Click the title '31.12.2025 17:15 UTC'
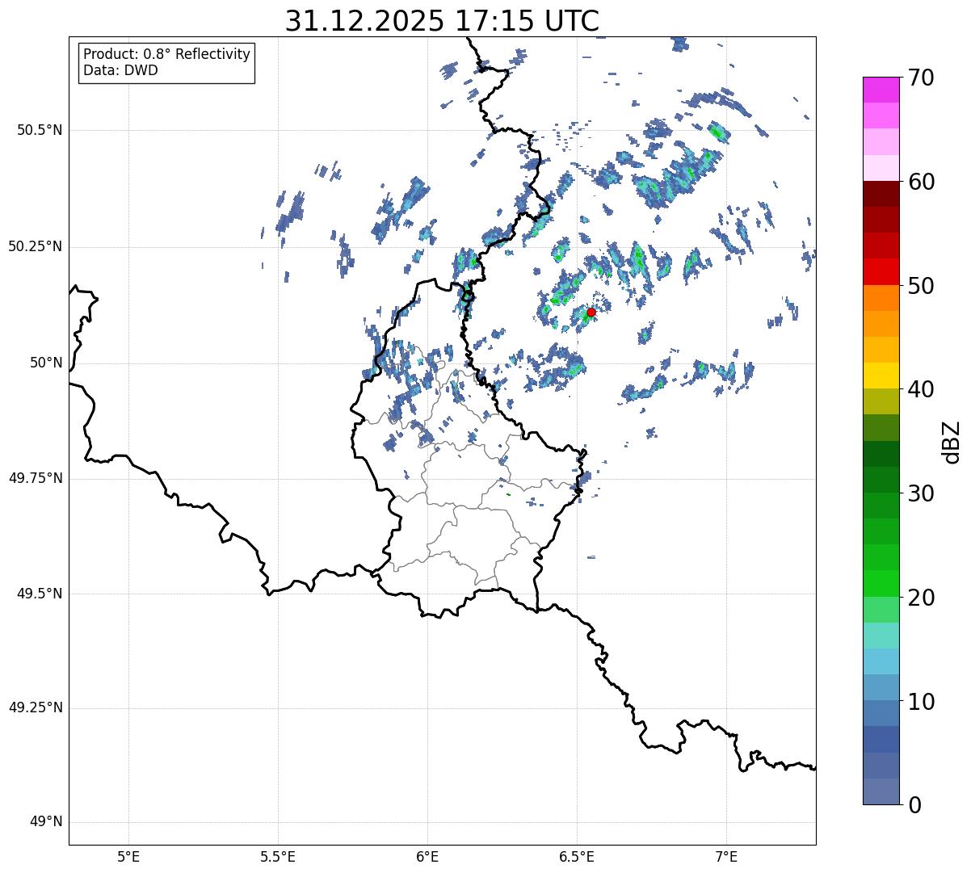Screen dimensions: 971x873 442,21
